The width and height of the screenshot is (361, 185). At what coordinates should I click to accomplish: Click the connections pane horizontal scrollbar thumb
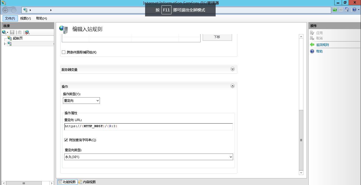click(24, 183)
